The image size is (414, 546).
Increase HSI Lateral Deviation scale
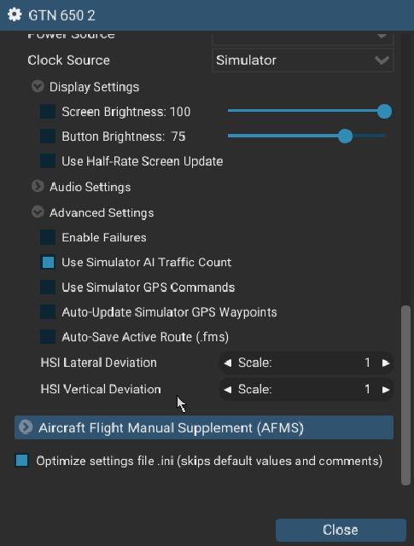click(386, 363)
